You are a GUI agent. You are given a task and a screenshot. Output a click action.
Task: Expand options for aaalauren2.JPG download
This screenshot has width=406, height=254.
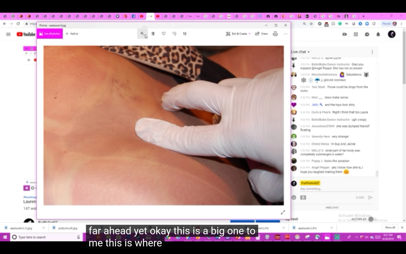tap(331, 228)
